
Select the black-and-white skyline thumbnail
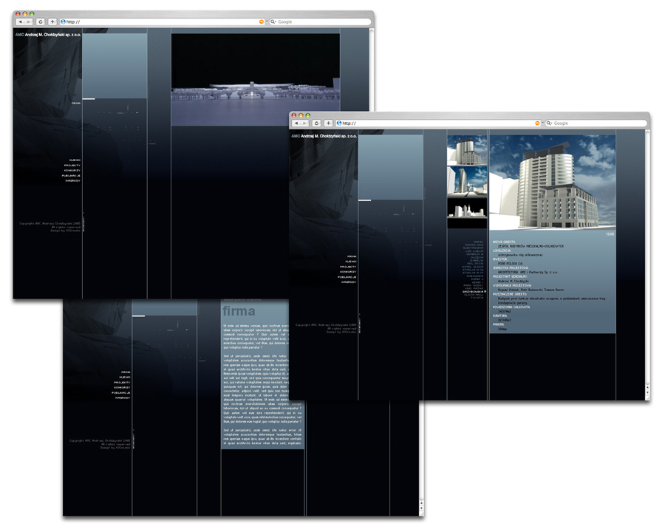pos(468,208)
